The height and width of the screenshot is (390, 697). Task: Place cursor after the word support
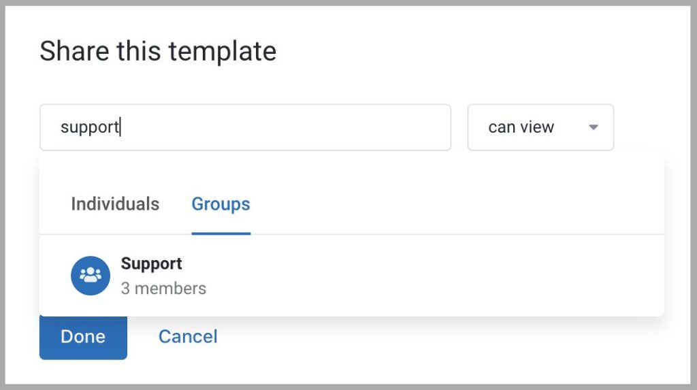click(x=120, y=127)
